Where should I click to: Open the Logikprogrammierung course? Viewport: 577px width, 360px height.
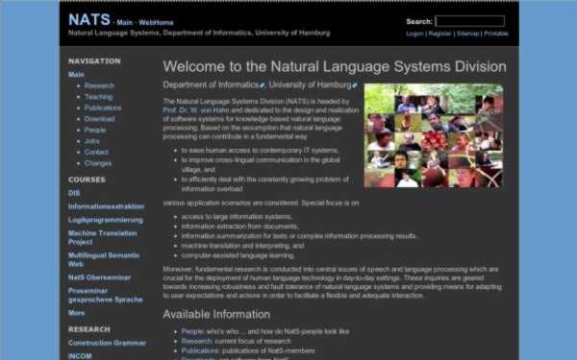point(106,220)
